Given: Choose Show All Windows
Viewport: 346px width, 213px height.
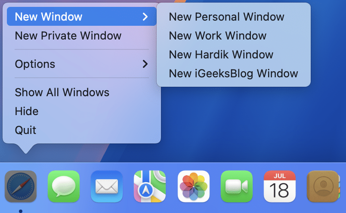Looking at the screenshot, I should (82, 92).
